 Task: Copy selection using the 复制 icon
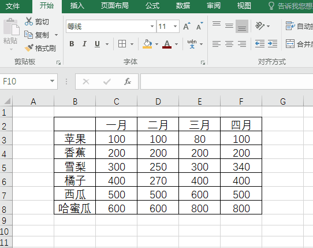pos(28,35)
